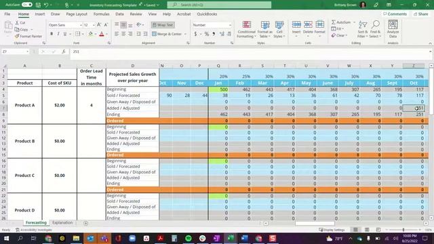Image resolution: width=434 pixels, height=244 pixels.
Task: Click the Save icon in title bar
Action: [38, 5]
